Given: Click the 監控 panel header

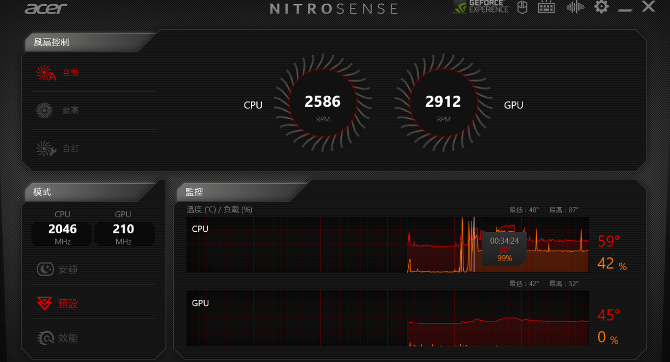Looking at the screenshot, I should 243,192.
